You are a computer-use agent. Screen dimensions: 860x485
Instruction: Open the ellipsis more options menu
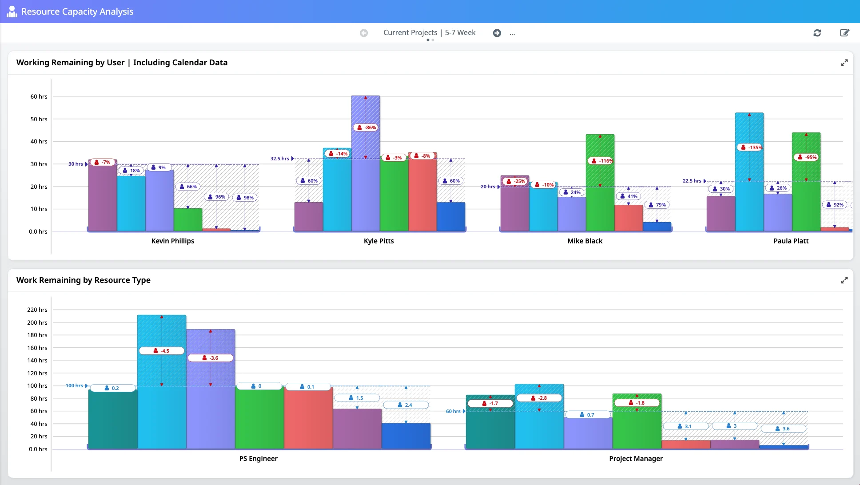coord(512,33)
